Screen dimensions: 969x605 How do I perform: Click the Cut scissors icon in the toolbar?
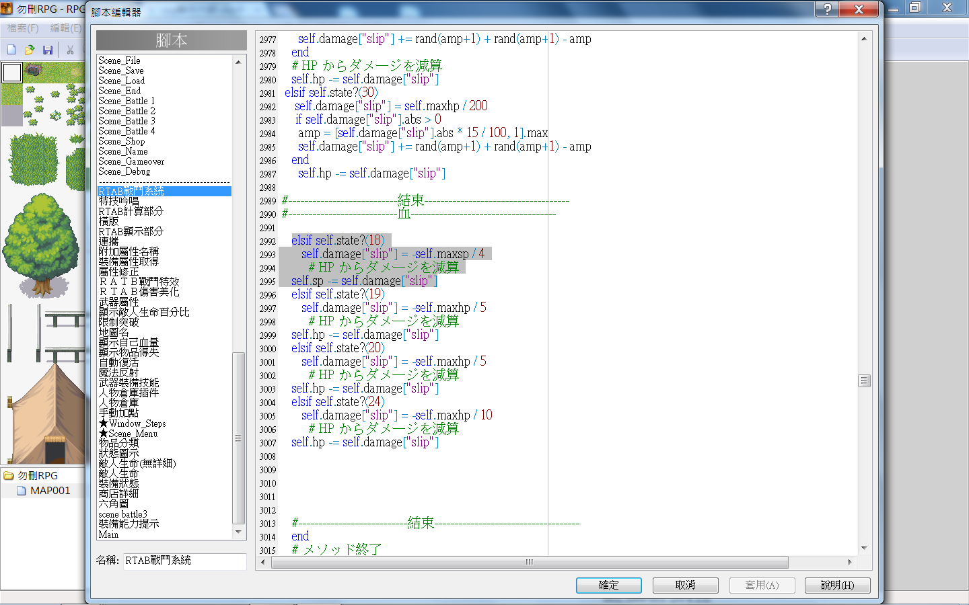pos(70,50)
